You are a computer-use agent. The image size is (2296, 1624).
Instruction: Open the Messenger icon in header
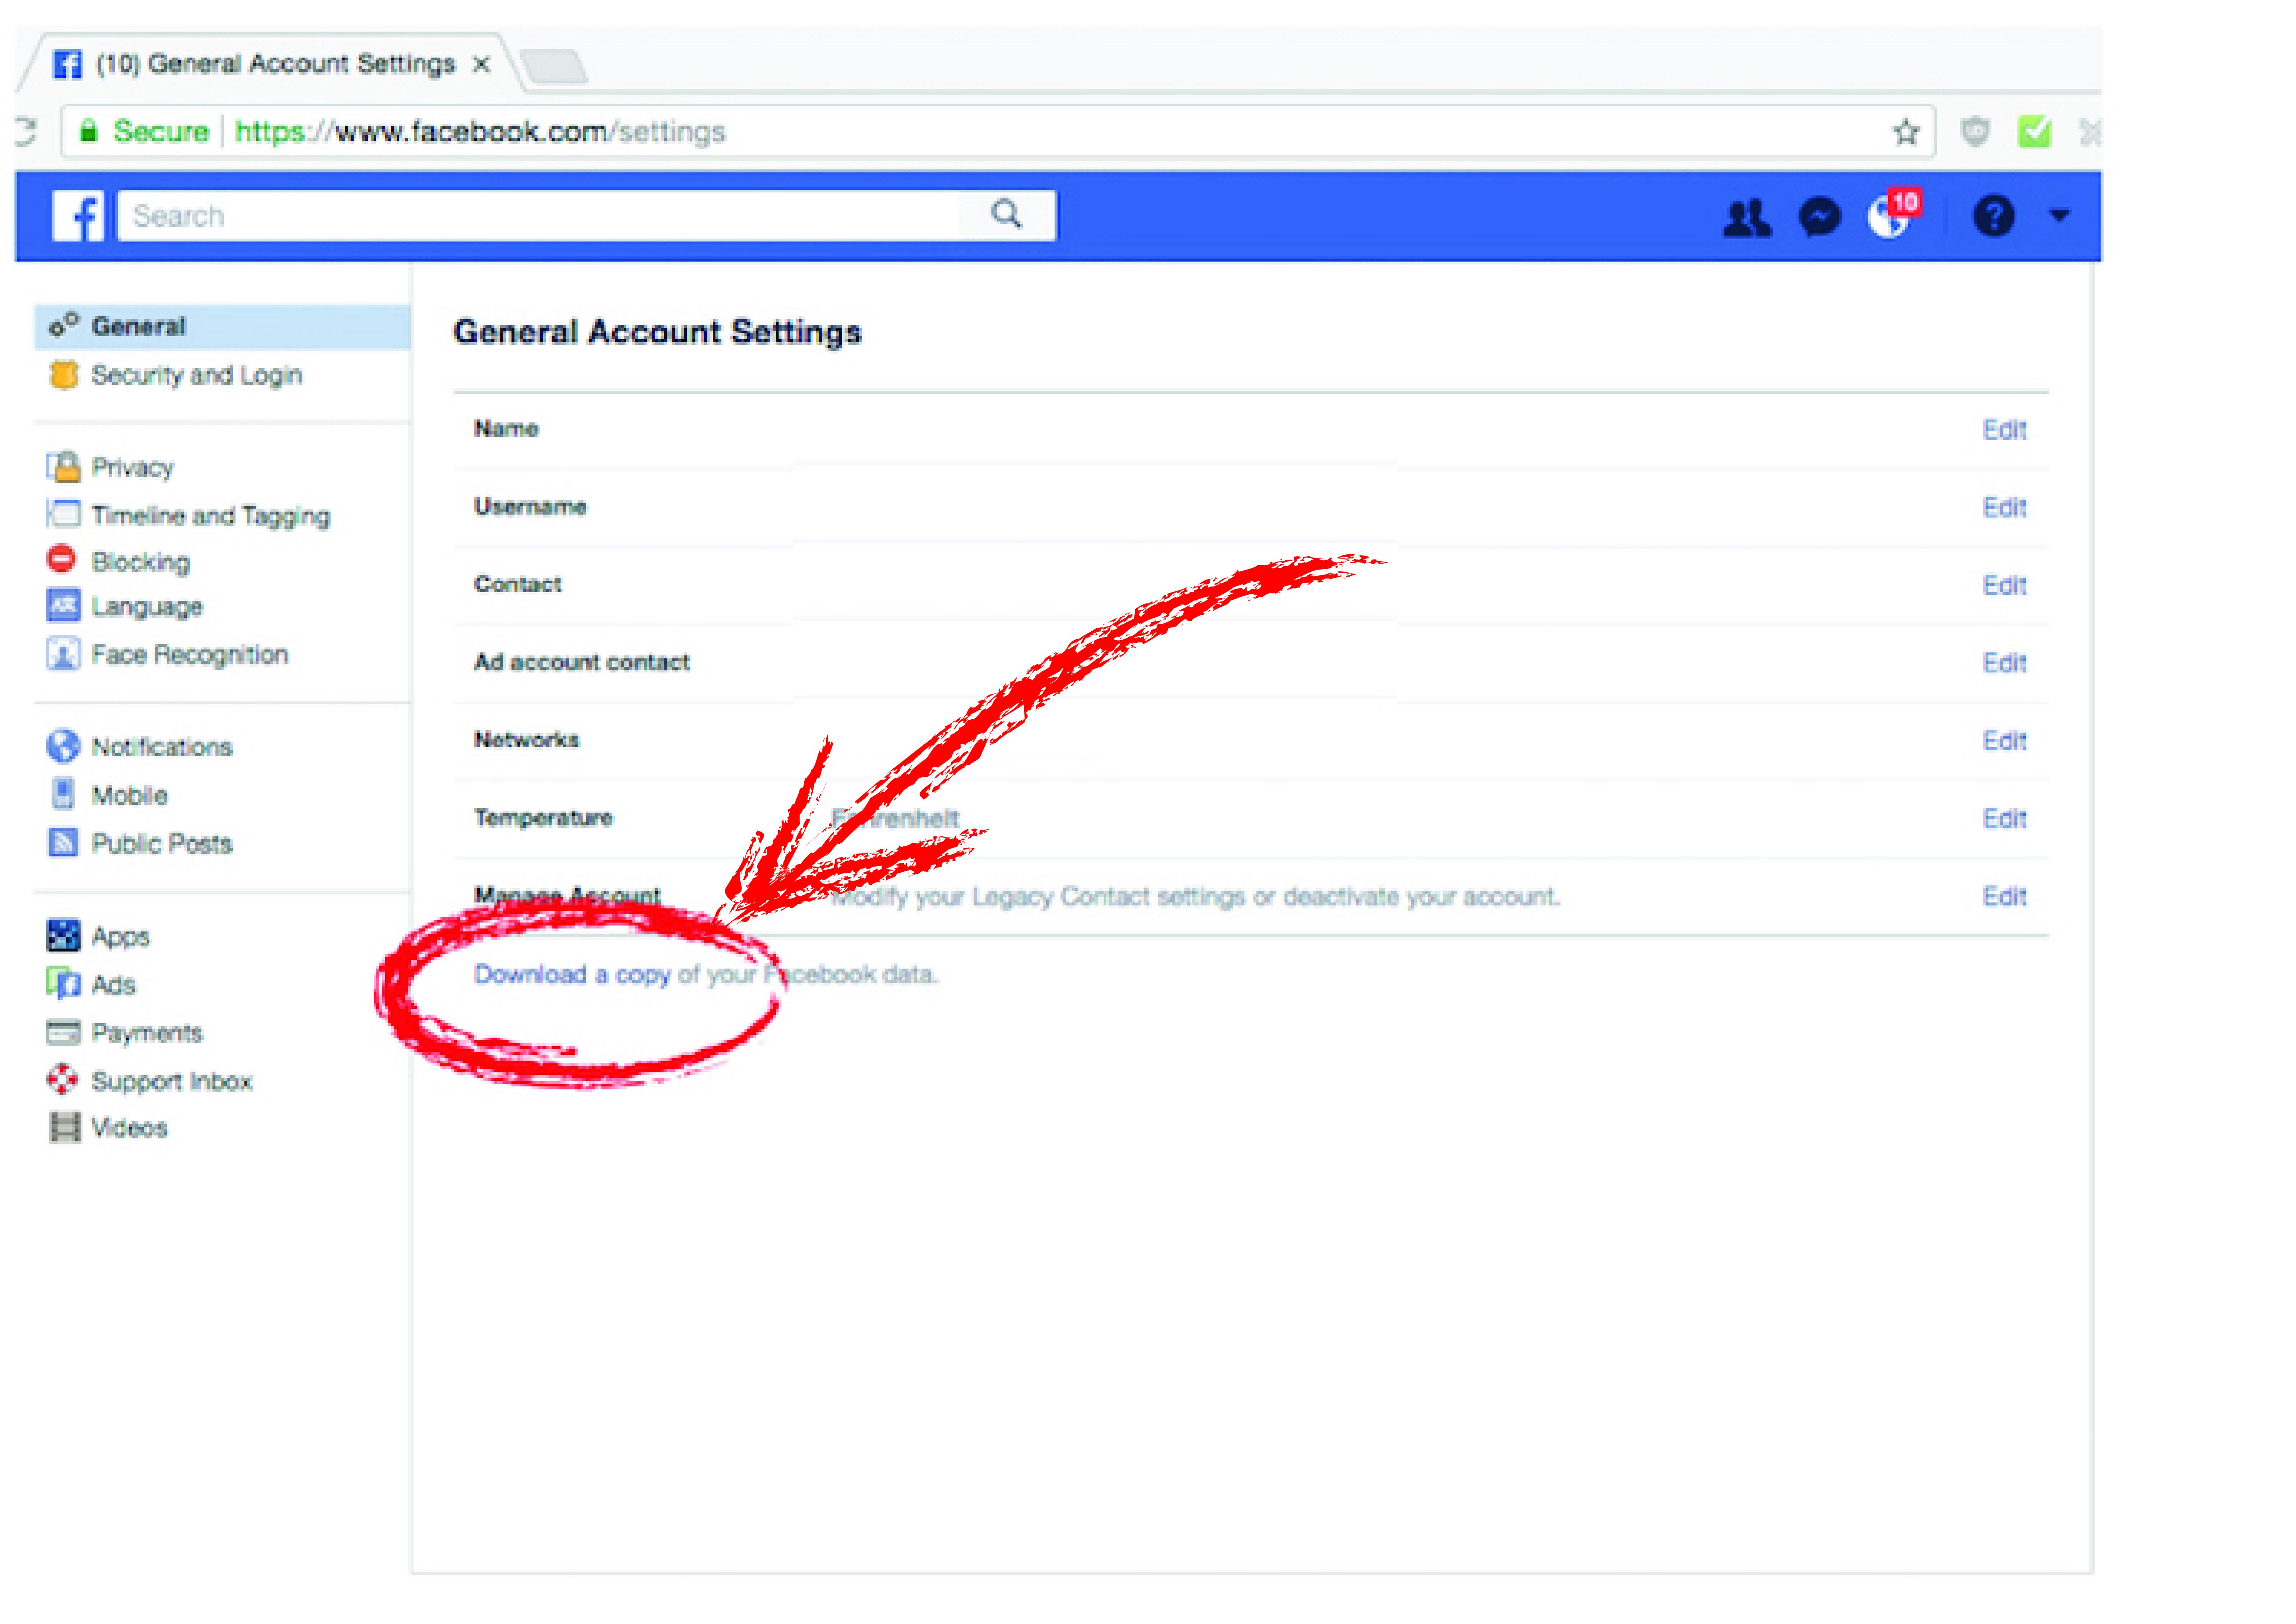[x=1820, y=217]
